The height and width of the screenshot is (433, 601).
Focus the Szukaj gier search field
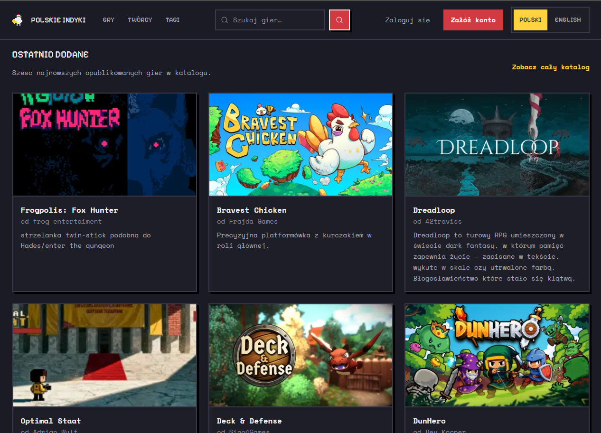click(x=270, y=20)
